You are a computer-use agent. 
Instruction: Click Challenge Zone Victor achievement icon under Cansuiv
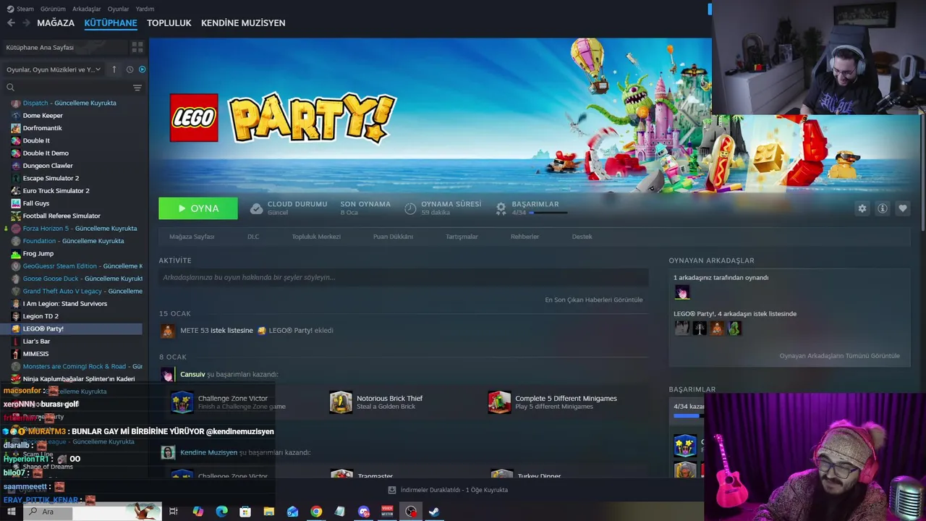182,402
